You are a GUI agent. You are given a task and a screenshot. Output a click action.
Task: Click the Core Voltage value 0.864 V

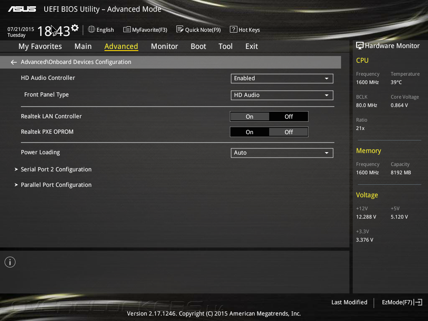point(399,105)
